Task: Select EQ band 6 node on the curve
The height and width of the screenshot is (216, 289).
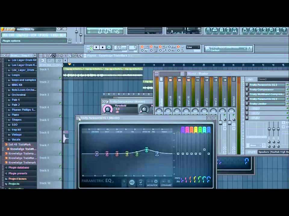Action: coord(147,150)
